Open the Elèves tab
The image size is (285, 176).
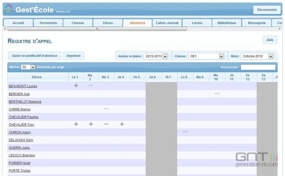(x=108, y=23)
